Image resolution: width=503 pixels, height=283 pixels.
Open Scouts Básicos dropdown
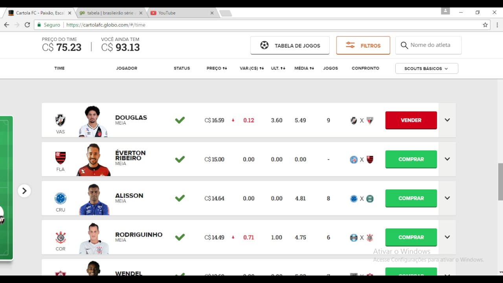426,68
